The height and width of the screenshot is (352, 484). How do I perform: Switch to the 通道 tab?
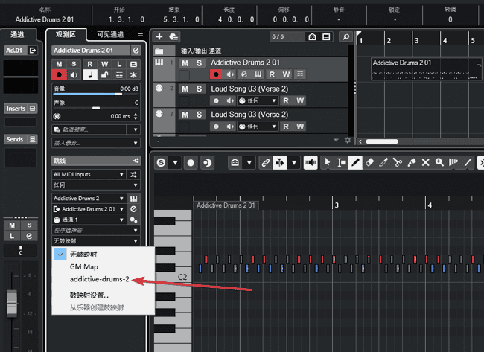[17, 34]
